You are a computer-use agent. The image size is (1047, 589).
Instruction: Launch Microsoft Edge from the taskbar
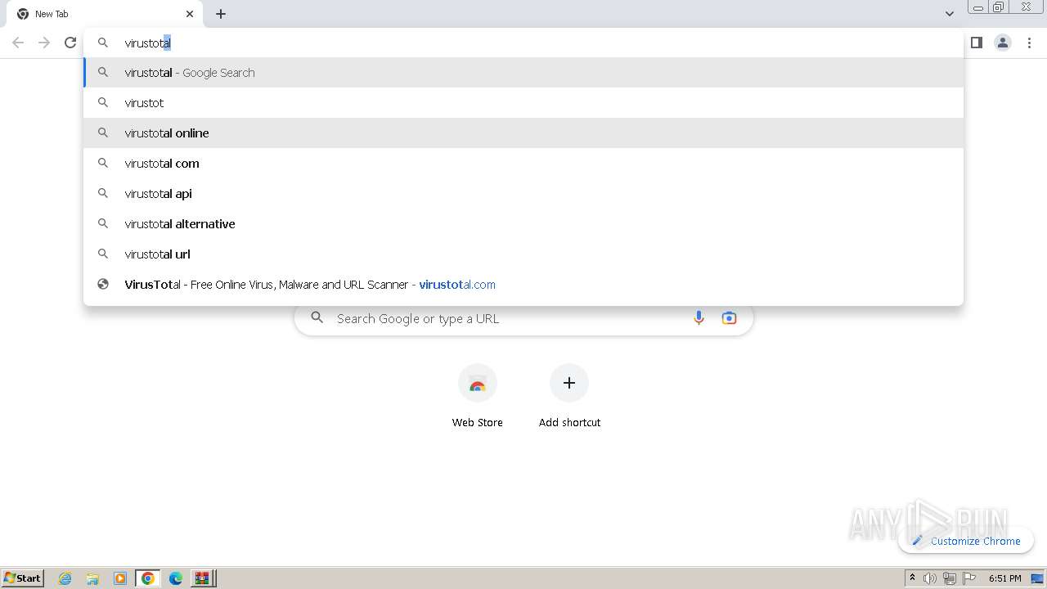pyautogui.click(x=176, y=578)
